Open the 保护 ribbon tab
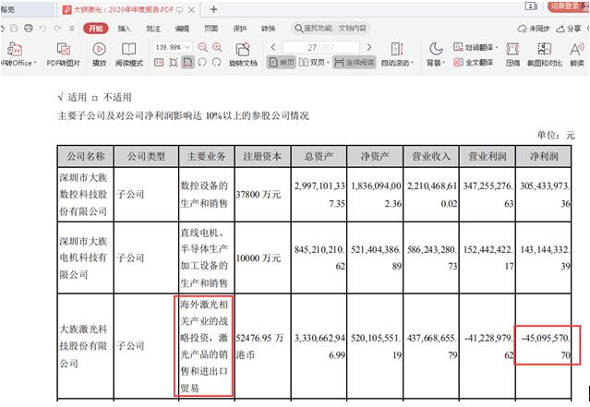The image size is (590, 407). point(240,29)
